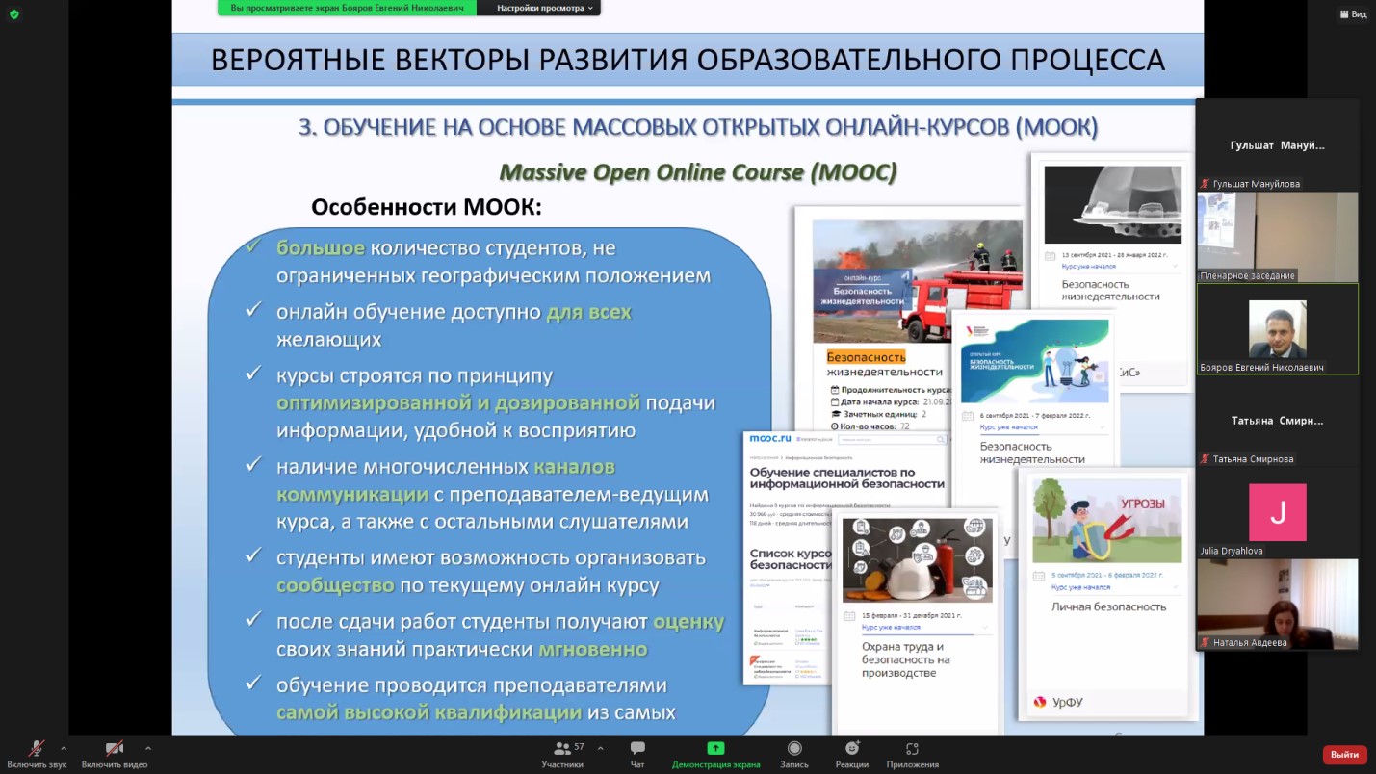Unmute microphone with Включить звук icon
1376x774 pixels.
coord(37,749)
